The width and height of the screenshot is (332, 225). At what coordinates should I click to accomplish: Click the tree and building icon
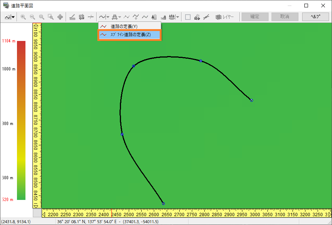(x=154, y=17)
